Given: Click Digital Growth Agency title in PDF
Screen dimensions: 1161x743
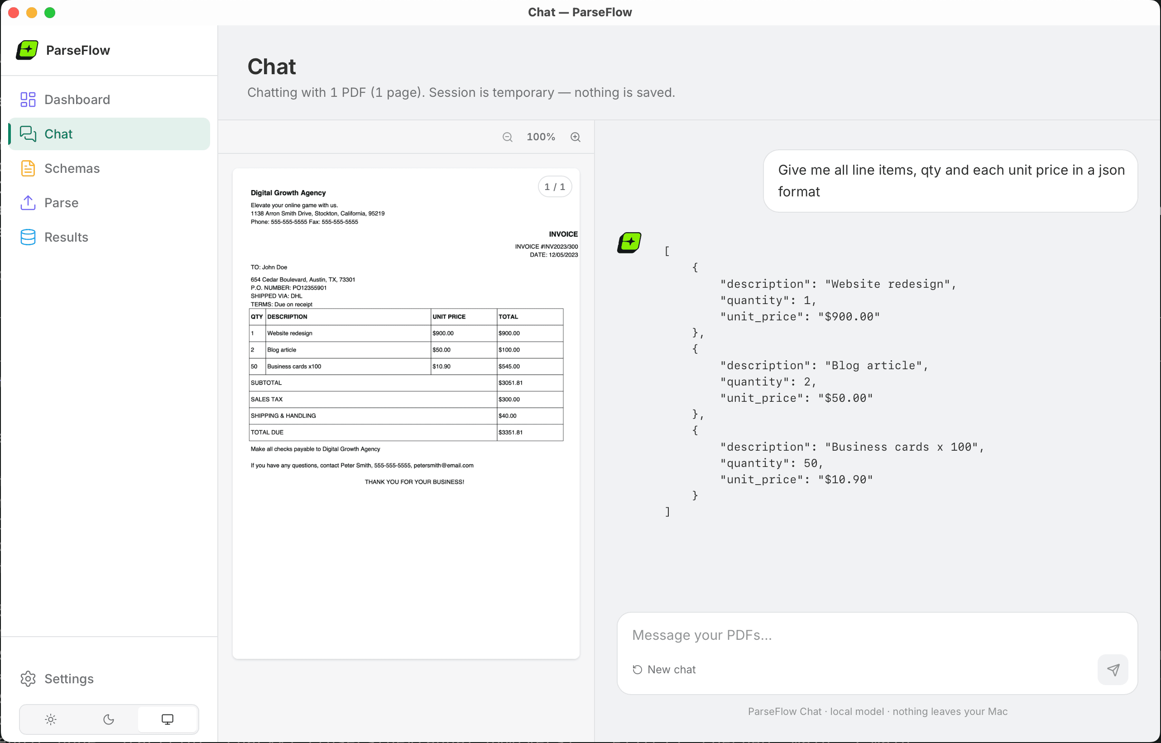Looking at the screenshot, I should 288,193.
